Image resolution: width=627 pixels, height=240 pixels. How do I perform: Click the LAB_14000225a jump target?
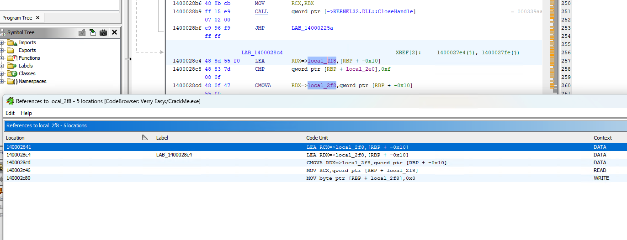[x=312, y=28]
